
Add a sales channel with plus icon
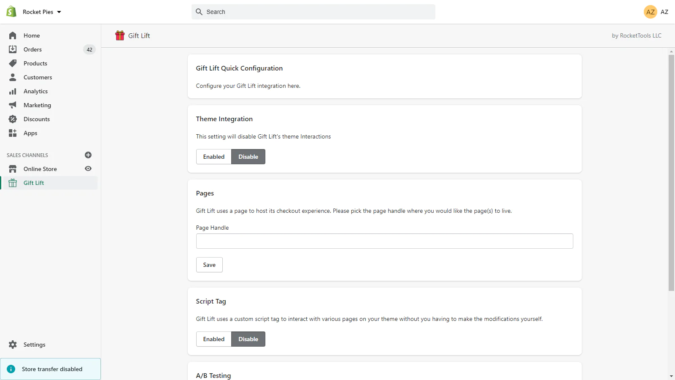pyautogui.click(x=88, y=155)
